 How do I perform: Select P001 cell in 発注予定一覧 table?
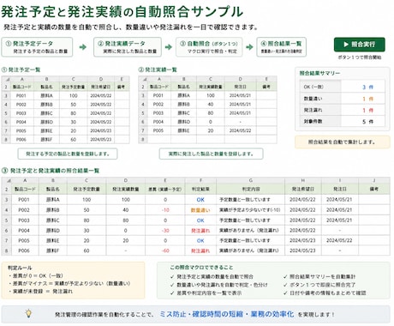(x=21, y=95)
